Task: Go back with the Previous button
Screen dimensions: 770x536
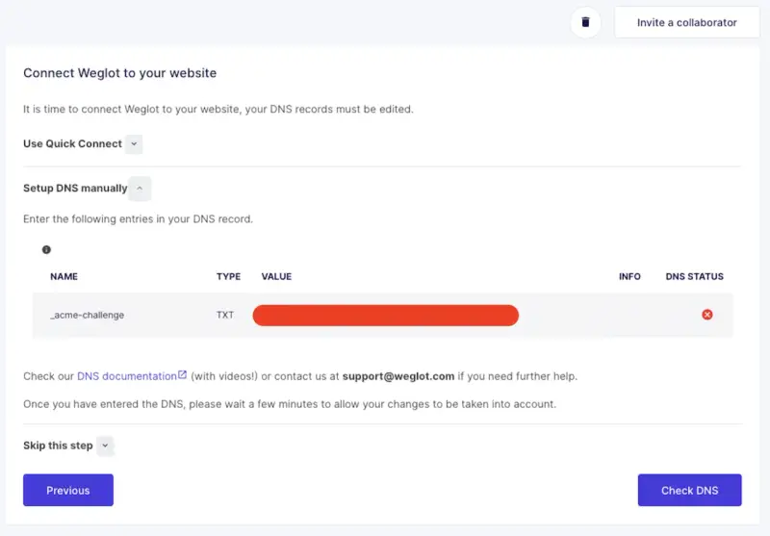Action: click(68, 490)
